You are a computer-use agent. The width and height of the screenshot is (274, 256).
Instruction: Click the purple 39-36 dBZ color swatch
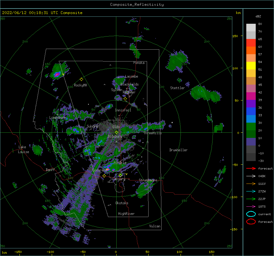(251, 104)
